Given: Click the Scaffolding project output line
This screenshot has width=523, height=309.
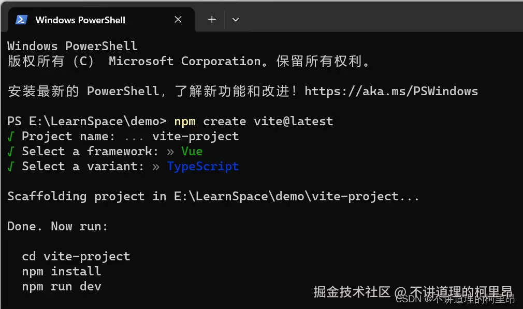Looking at the screenshot, I should pyautogui.click(x=213, y=196).
